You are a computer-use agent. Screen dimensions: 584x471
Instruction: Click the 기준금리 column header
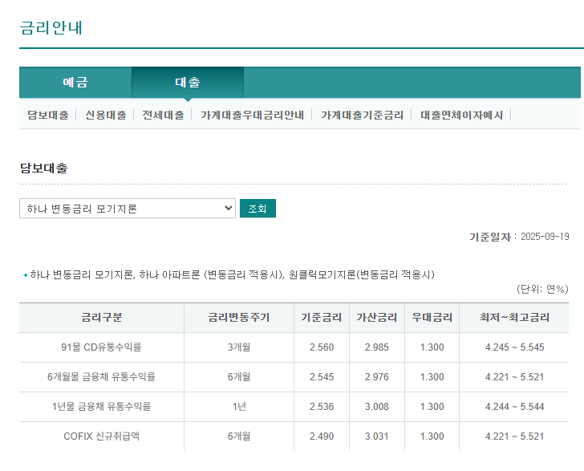click(321, 318)
